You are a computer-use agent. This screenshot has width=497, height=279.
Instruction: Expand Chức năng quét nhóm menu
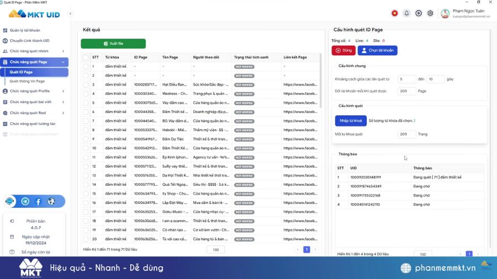(x=34, y=51)
